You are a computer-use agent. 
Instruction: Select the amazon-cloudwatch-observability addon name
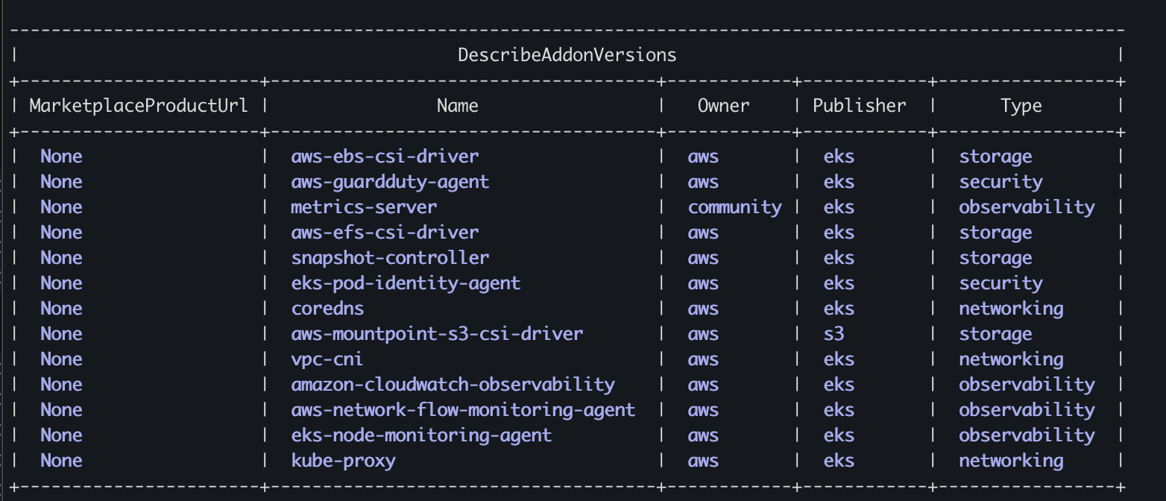pos(453,385)
